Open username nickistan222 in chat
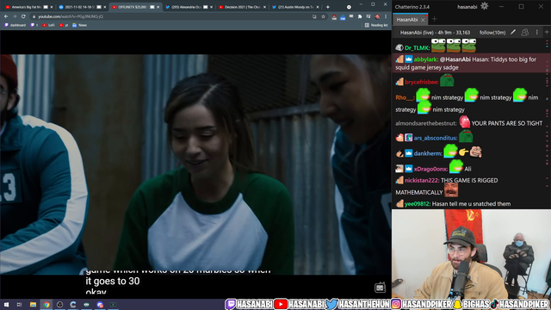The image size is (551, 310). click(422, 180)
